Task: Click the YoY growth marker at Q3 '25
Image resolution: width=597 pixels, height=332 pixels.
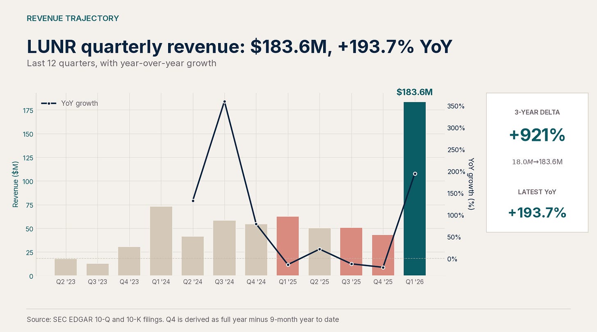Action: [351, 264]
